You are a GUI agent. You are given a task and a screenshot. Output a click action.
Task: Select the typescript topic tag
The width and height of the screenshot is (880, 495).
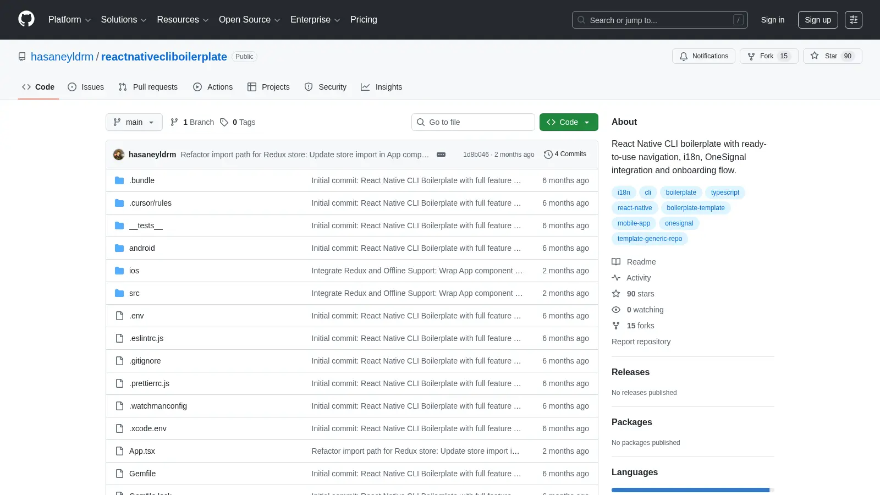coord(725,193)
